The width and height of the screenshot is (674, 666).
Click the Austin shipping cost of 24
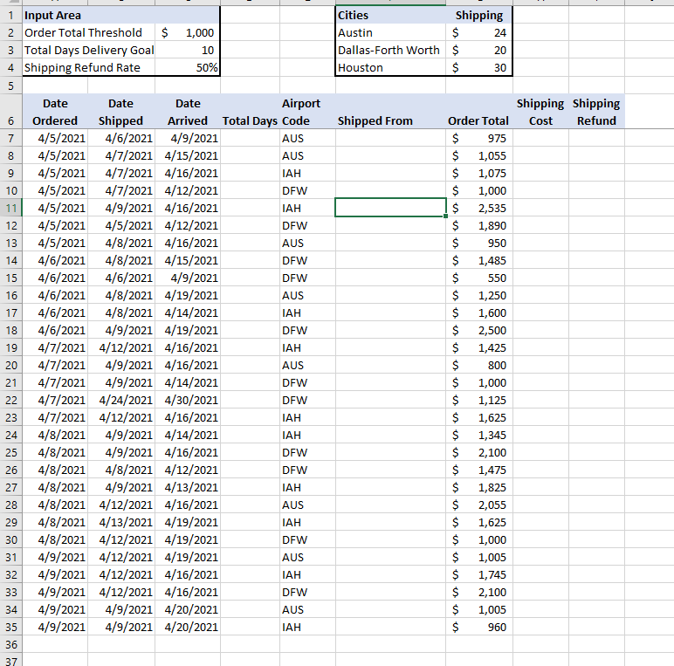[x=479, y=32]
